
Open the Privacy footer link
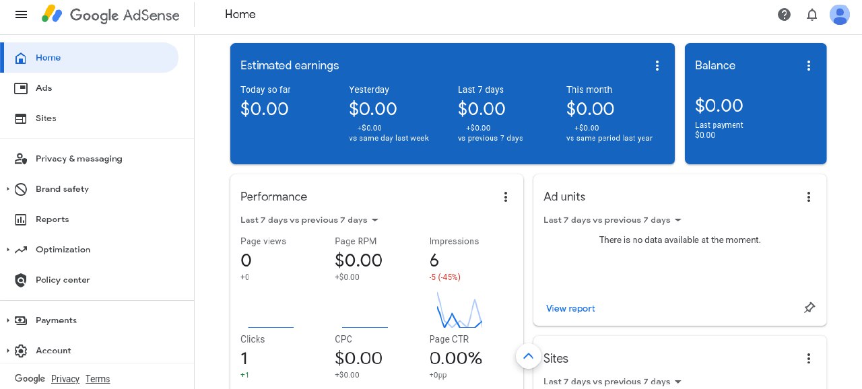click(x=65, y=379)
